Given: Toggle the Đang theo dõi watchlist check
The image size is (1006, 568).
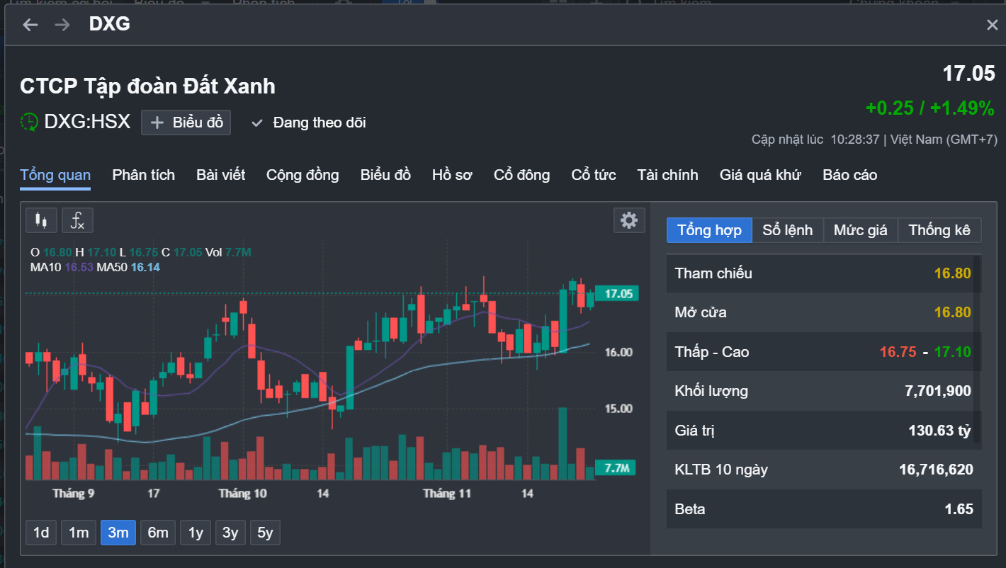Looking at the screenshot, I should tap(258, 123).
